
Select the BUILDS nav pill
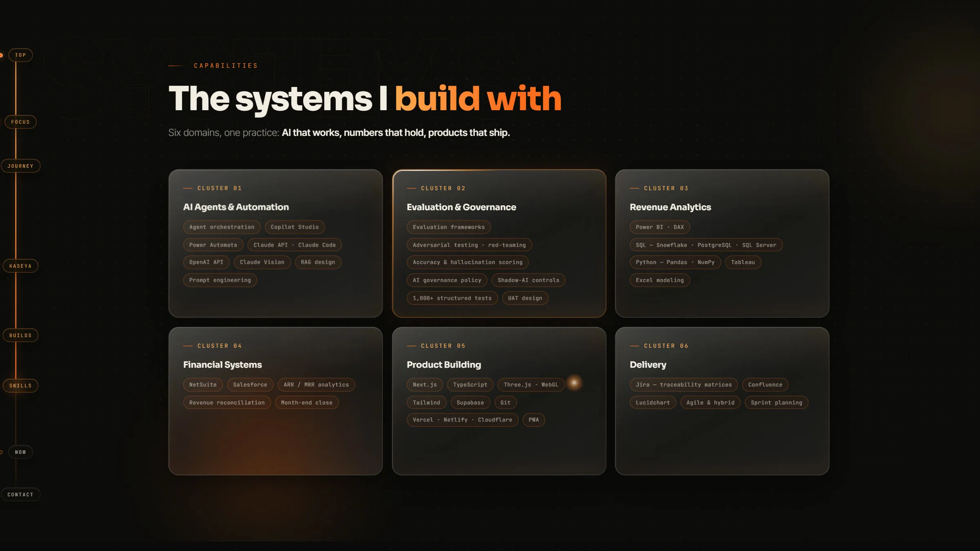[x=20, y=335]
